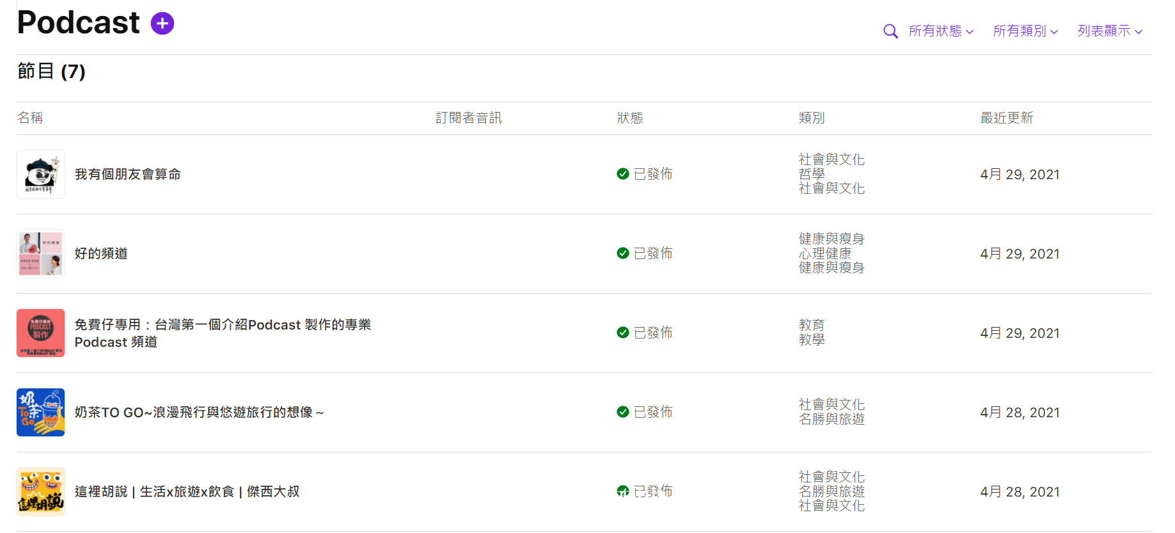Screen dimensions: 1175x533
Task: Open the 奶茶TO GO show title link
Action: pyautogui.click(x=200, y=412)
